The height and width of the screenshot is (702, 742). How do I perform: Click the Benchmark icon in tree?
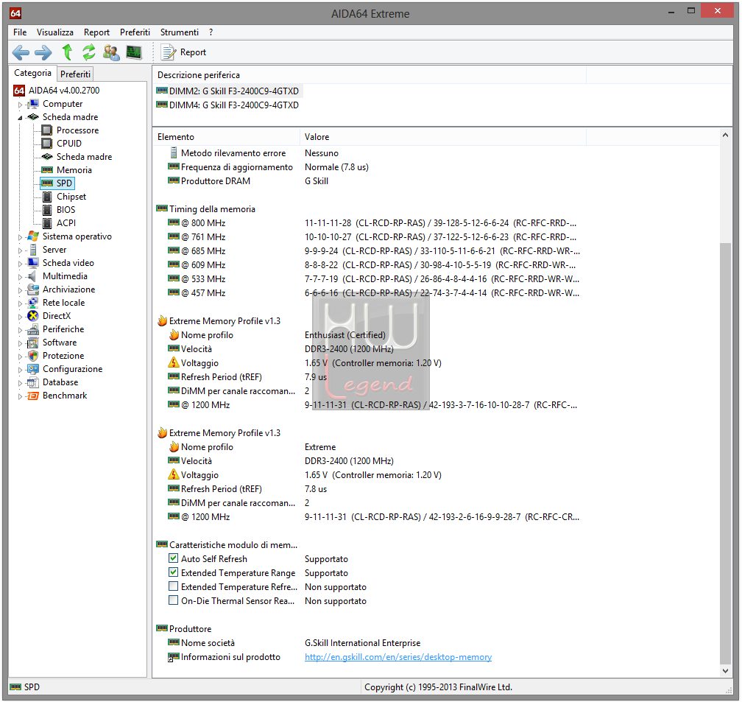[32, 396]
